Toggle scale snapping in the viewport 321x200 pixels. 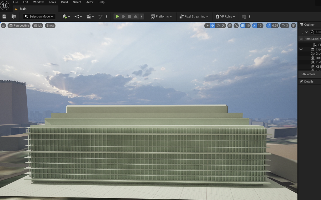[x=269, y=26]
